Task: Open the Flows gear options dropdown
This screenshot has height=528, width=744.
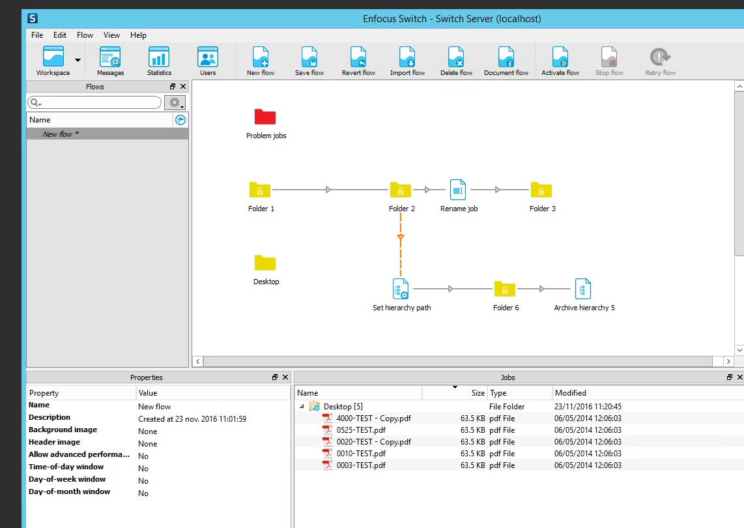Action: click(x=175, y=102)
